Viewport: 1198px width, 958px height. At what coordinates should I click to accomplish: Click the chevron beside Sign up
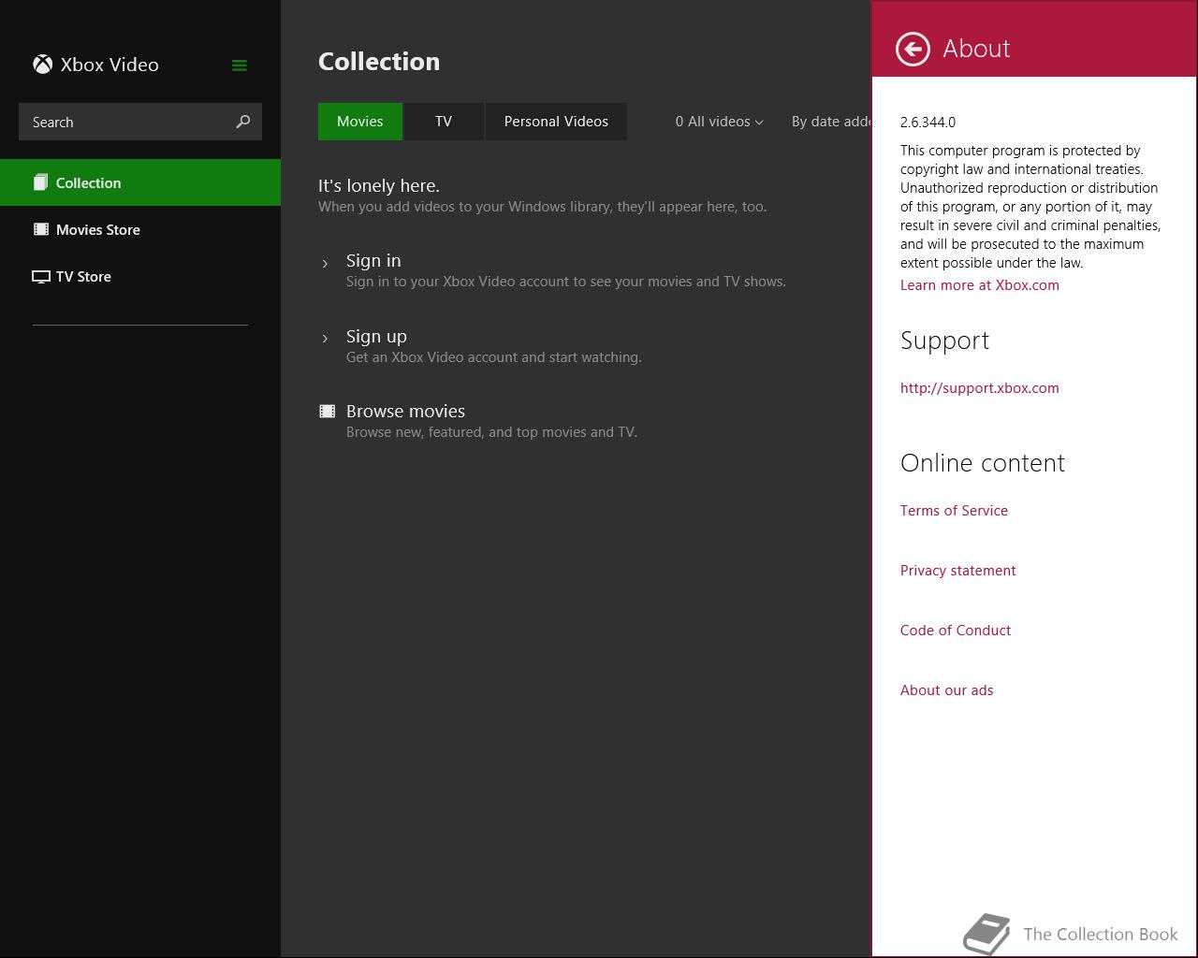pyautogui.click(x=325, y=339)
